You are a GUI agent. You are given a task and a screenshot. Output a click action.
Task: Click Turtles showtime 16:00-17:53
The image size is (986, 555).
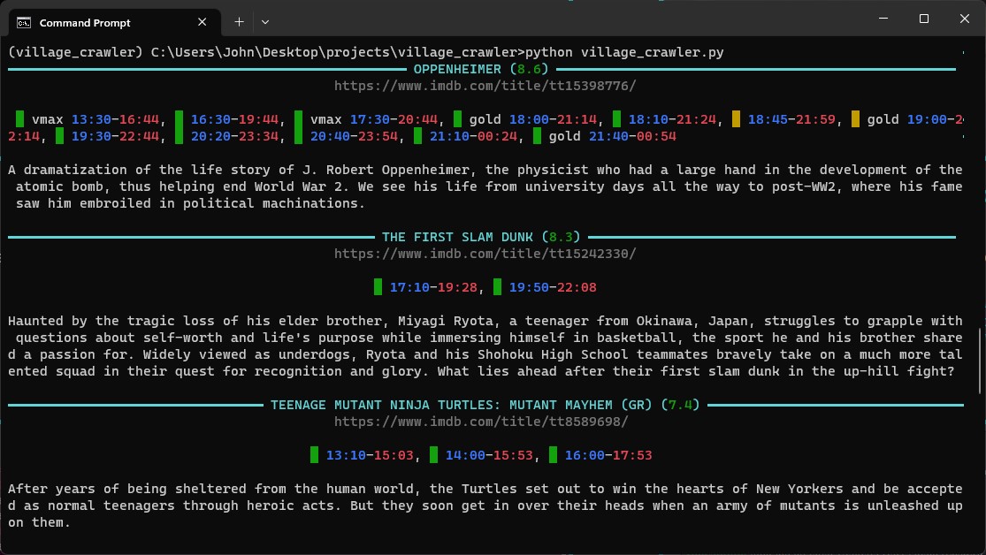point(608,455)
